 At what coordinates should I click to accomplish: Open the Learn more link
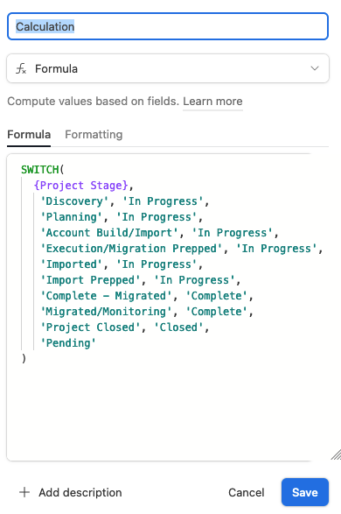(x=212, y=102)
